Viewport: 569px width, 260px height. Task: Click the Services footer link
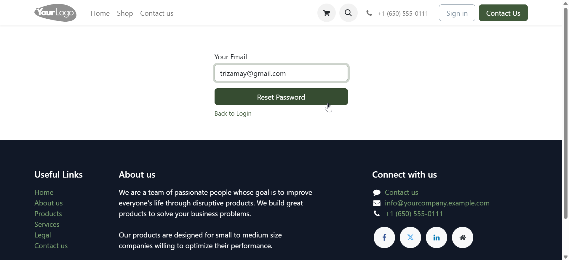47,224
